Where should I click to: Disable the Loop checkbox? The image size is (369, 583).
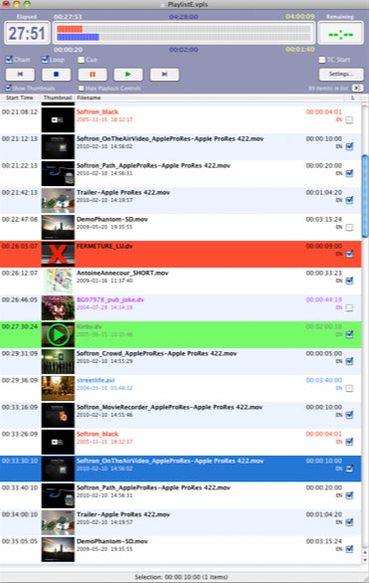tap(45, 60)
